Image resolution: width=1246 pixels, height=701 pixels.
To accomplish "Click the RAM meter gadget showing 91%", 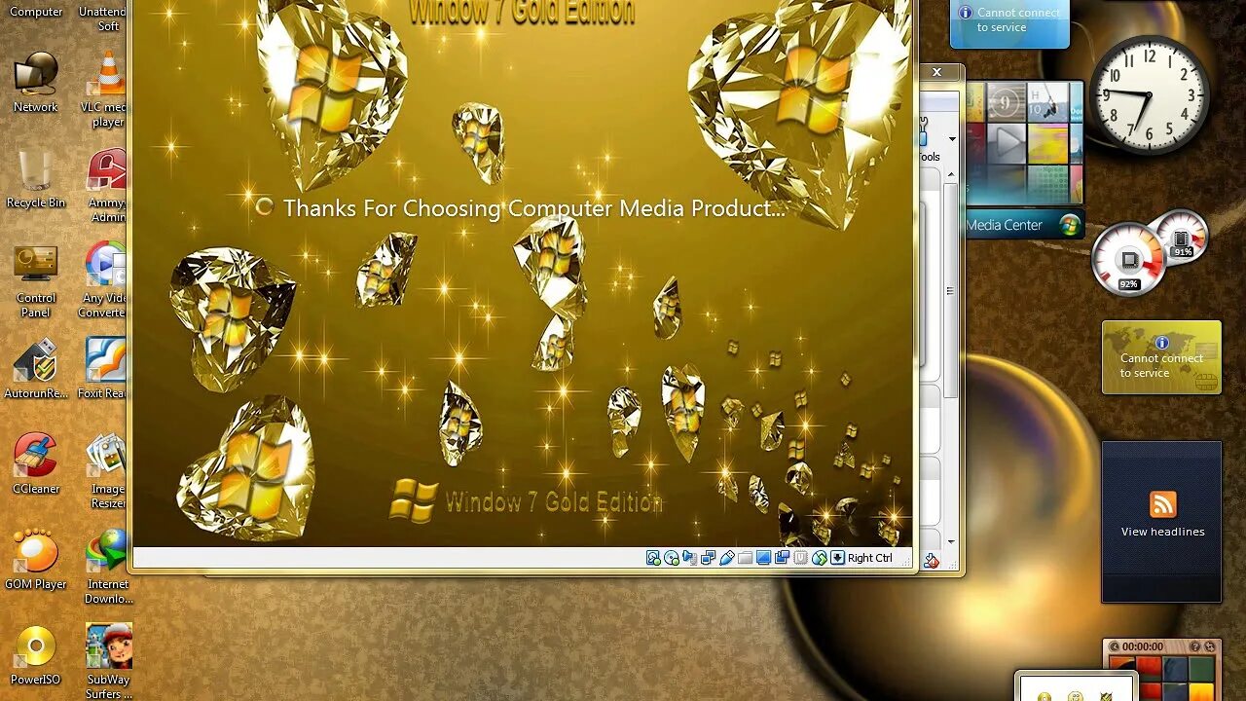I will 1182,239.
